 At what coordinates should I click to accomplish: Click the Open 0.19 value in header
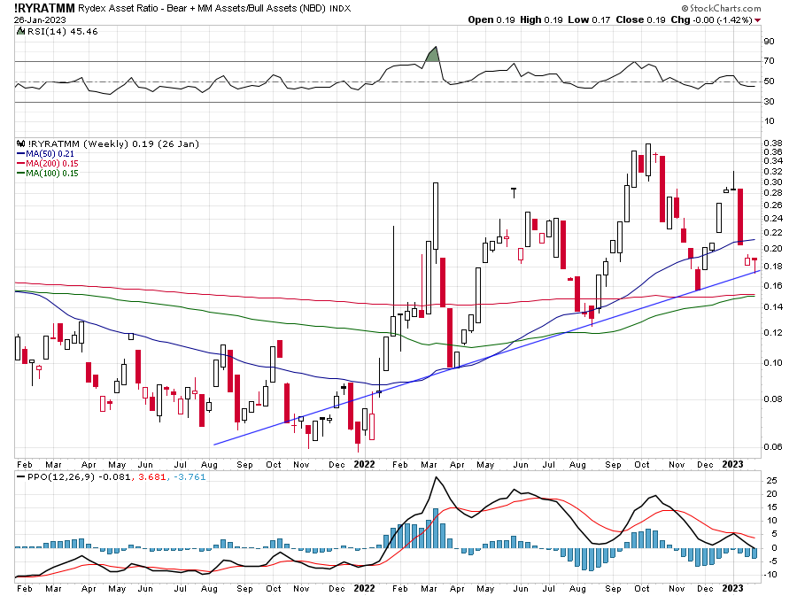coord(491,19)
